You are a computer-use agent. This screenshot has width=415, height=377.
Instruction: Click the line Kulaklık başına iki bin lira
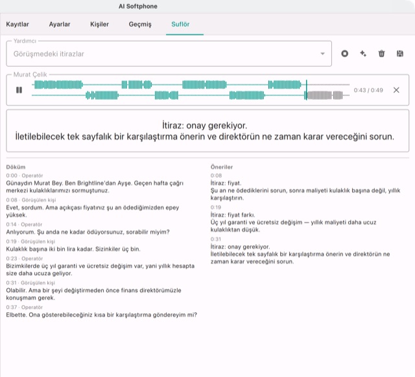click(x=73, y=249)
